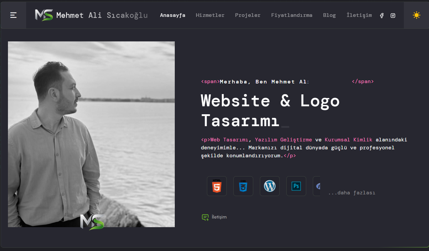This screenshot has height=251, width=429.
Task: Click the '...daha fazlası' link
Action: [x=352, y=193]
